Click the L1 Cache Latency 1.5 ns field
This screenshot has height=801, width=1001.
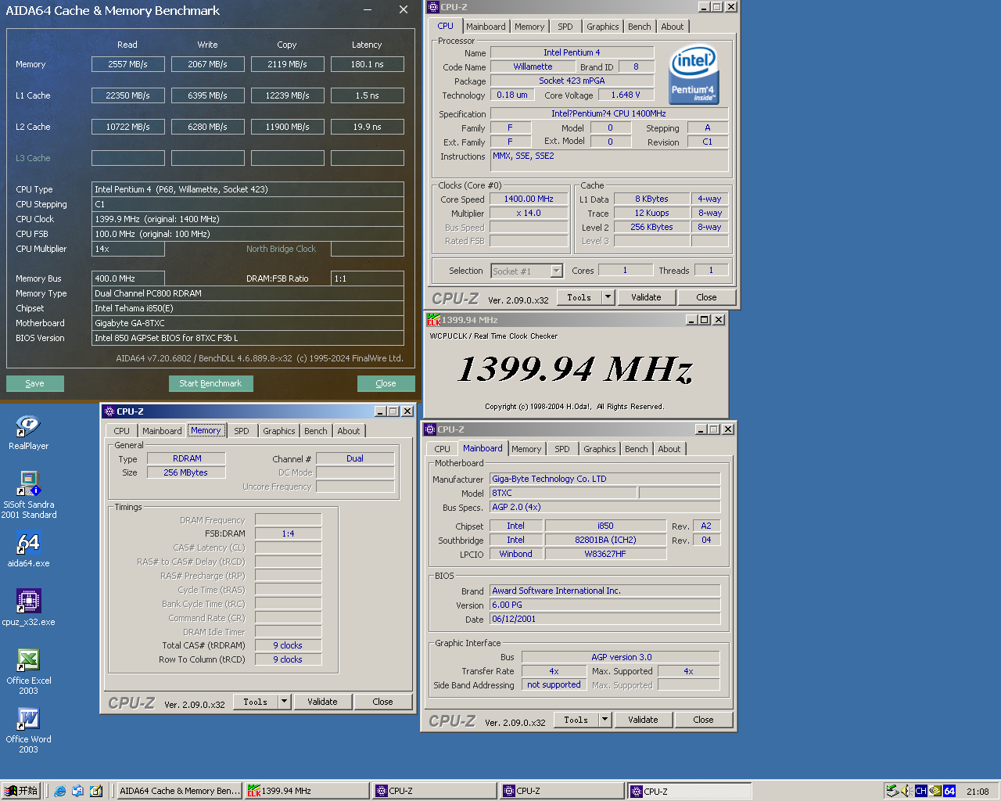(367, 95)
